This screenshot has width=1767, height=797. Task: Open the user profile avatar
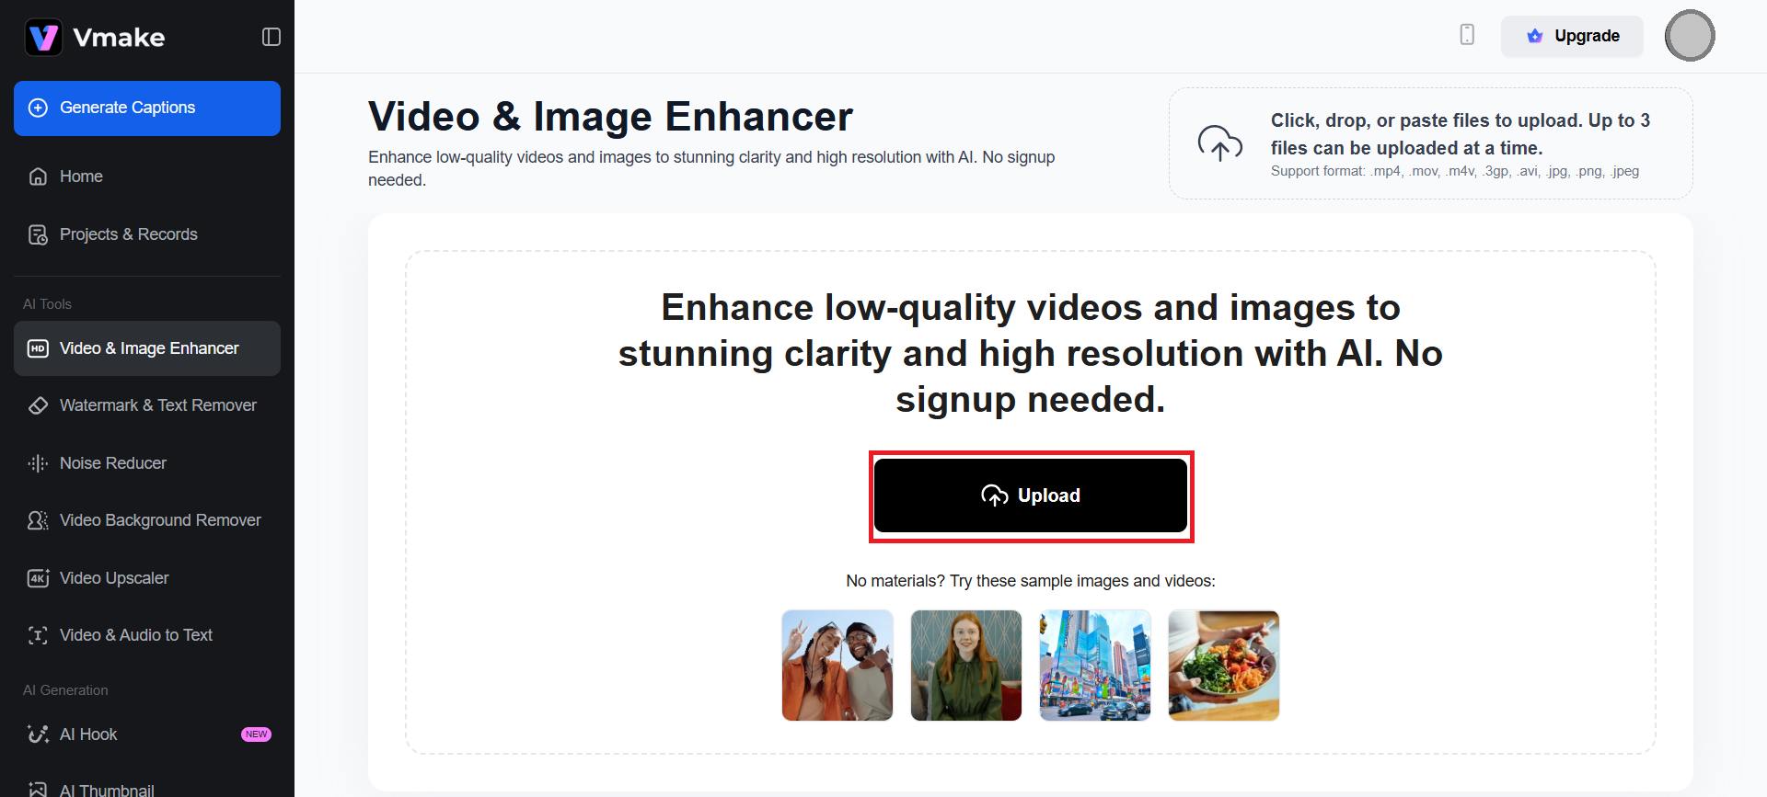[1690, 36]
